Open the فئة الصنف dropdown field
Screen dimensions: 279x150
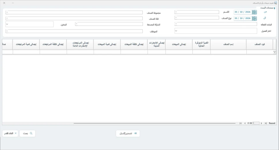pos(74,18)
